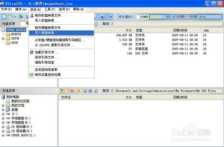Click the New folder icon in local toolbar

[67, 91]
